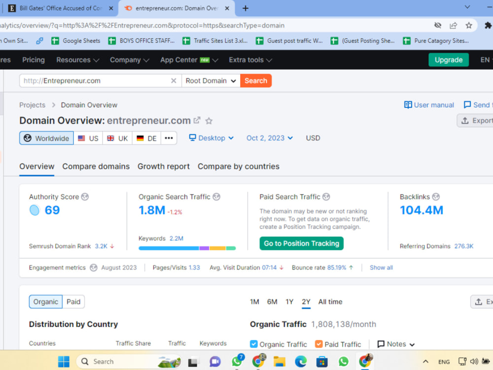Screen dimensions: 493x370
Task: Expand the Notes dropdown
Action: point(396,344)
